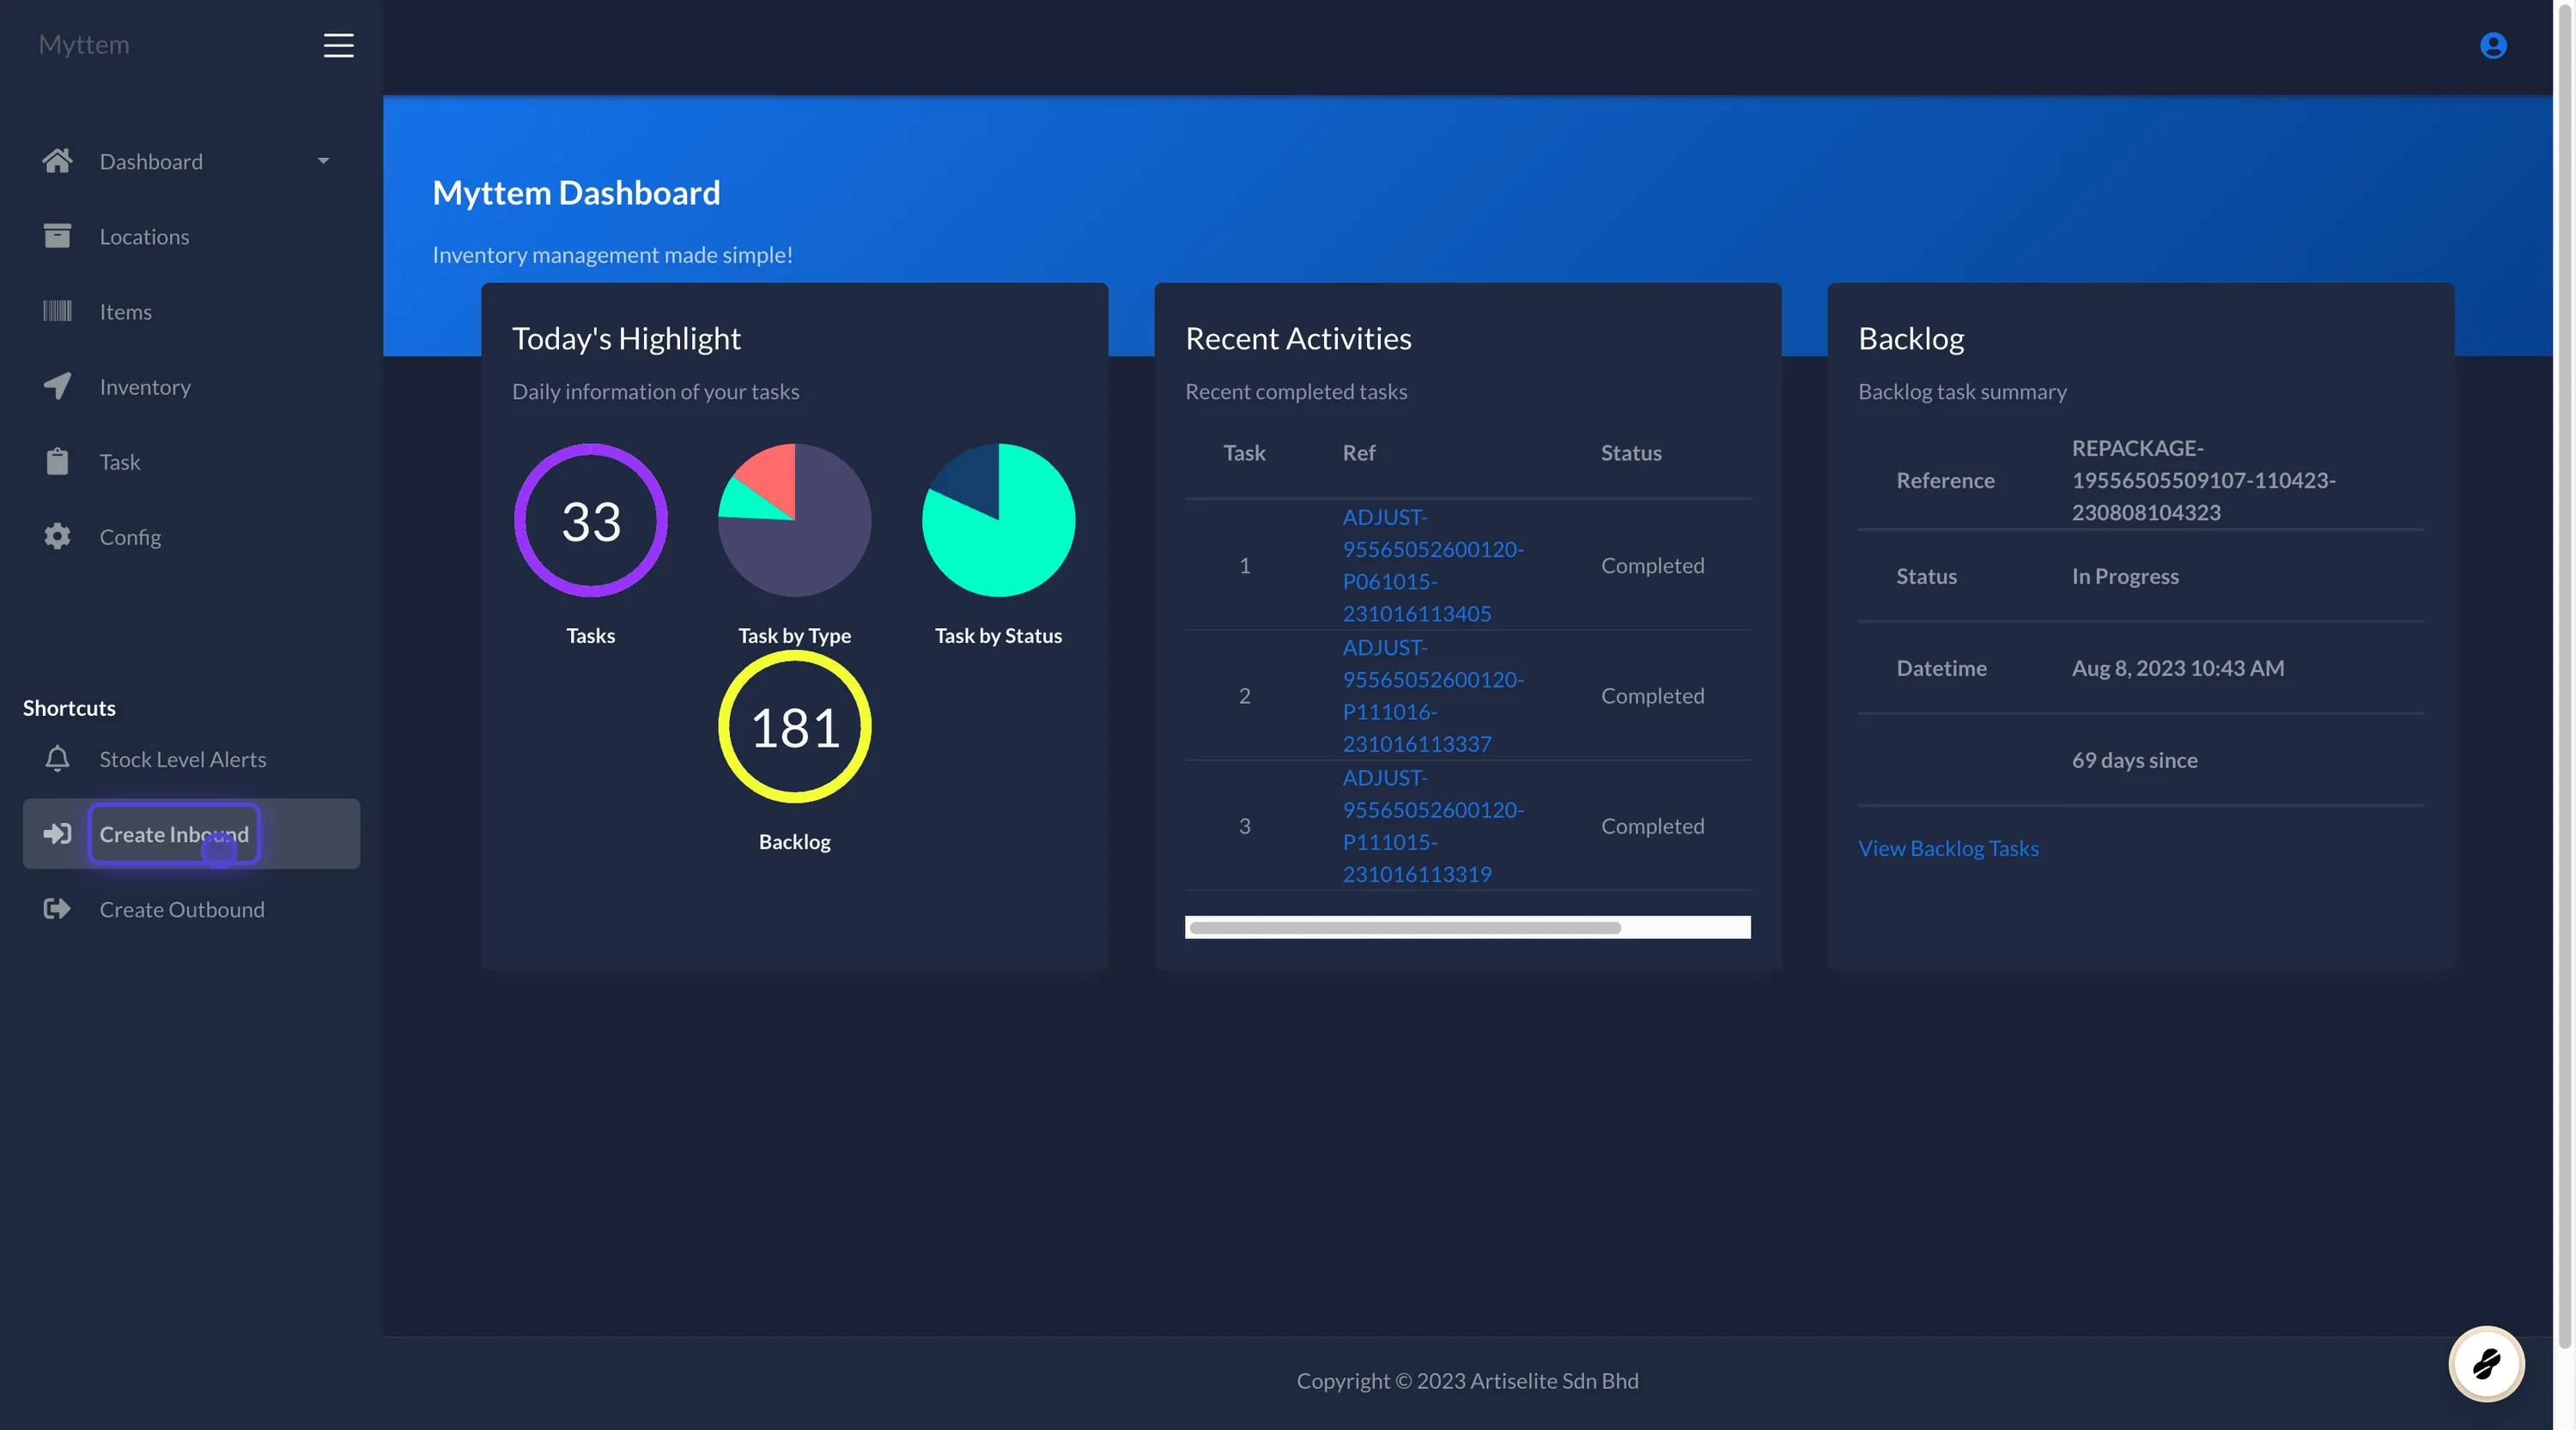This screenshot has width=2576, height=1430.
Task: Click the Task by Type pie chart
Action: pos(794,519)
